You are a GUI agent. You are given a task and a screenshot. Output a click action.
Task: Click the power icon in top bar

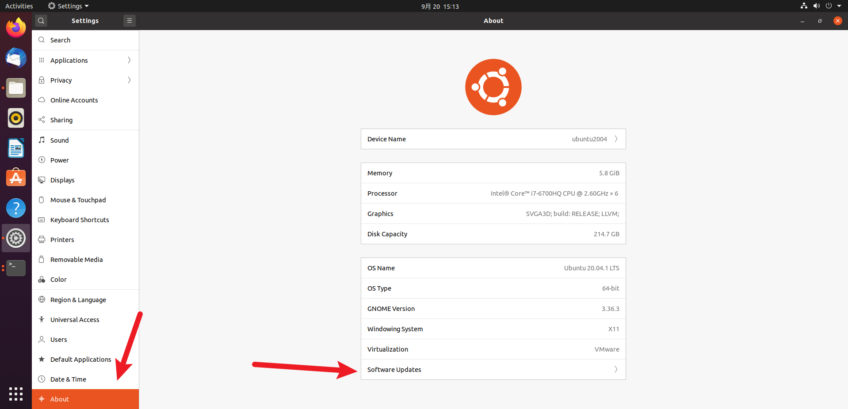[x=829, y=6]
